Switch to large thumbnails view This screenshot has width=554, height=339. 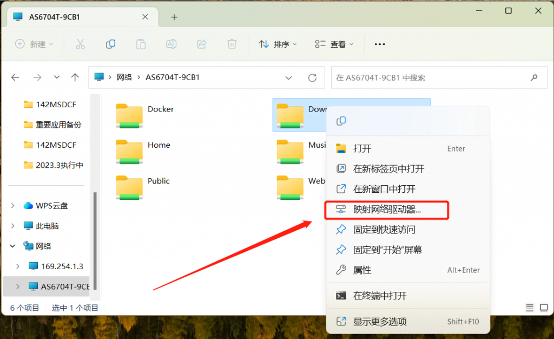click(543, 308)
